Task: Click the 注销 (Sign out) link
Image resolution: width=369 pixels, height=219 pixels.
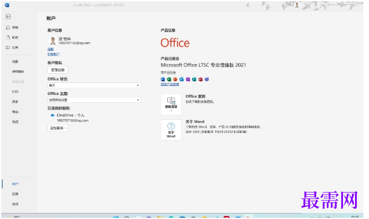Action: click(51, 49)
